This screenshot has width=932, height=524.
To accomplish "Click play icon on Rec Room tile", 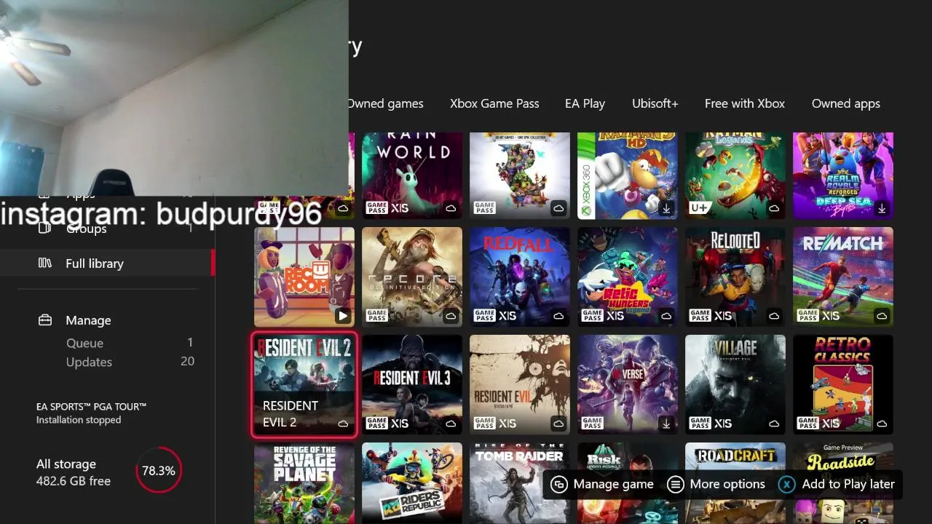I will point(343,316).
